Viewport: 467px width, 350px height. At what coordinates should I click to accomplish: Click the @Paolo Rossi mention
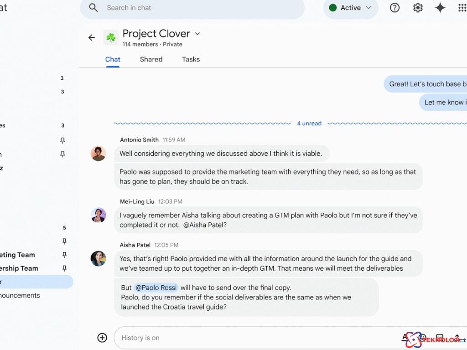[x=156, y=288]
